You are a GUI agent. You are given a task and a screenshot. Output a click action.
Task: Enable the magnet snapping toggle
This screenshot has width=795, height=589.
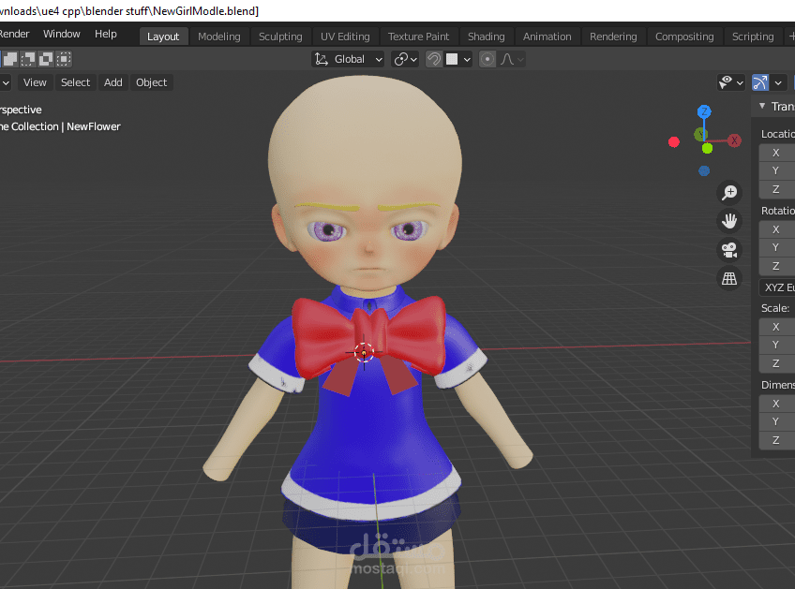433,58
